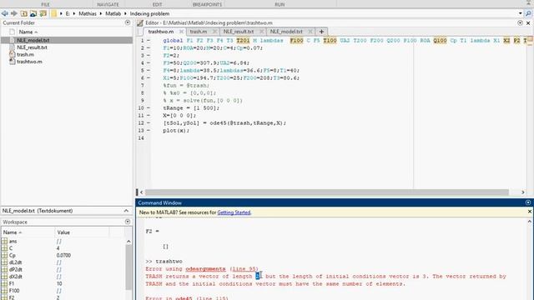This screenshot has width=534, height=300.
Task: Click the Matlab folder in address bar
Action: tap(113, 13)
